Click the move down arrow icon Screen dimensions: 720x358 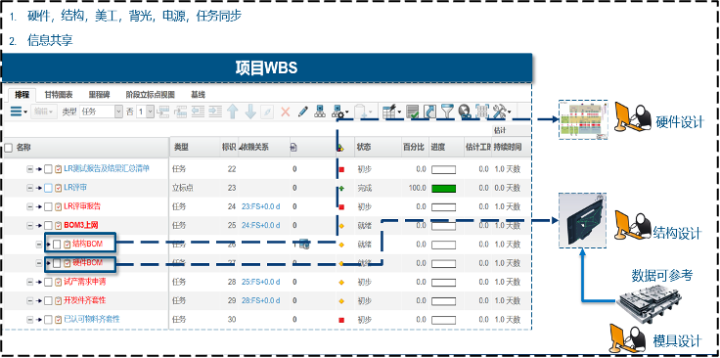click(250, 112)
